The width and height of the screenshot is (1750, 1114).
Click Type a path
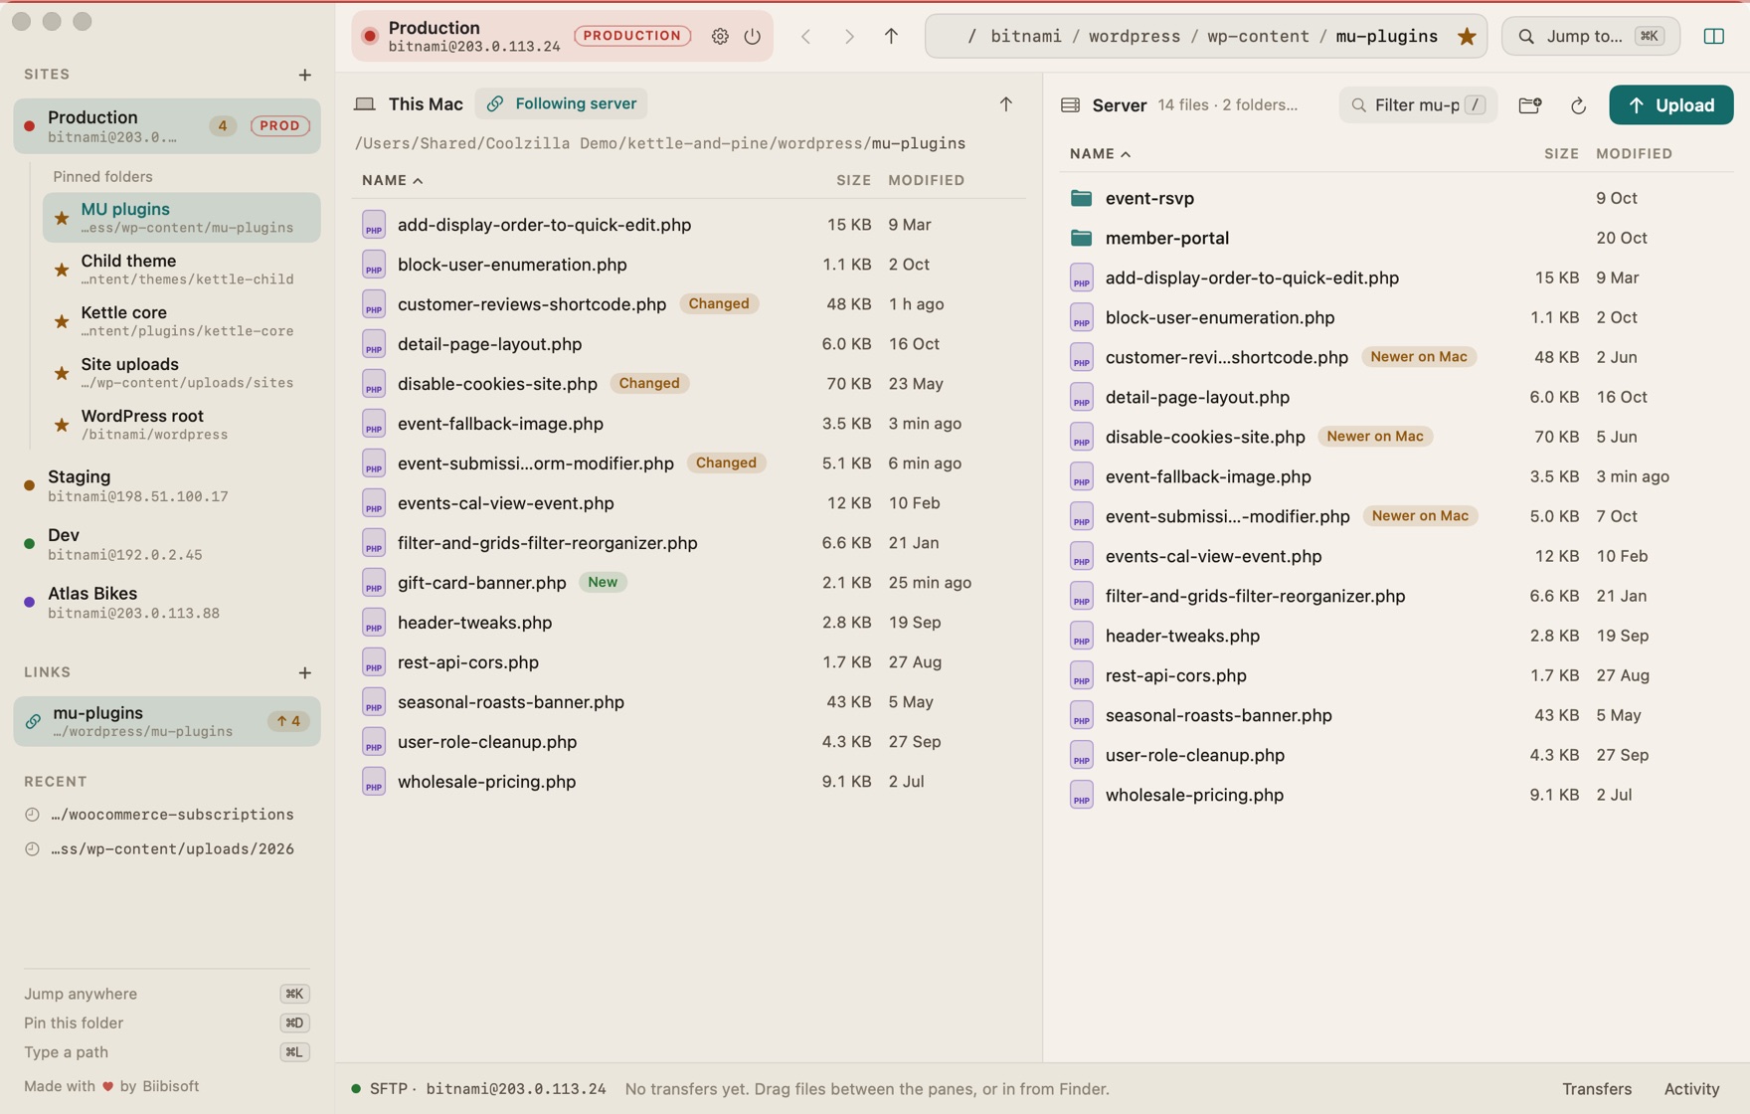(x=167, y=1052)
